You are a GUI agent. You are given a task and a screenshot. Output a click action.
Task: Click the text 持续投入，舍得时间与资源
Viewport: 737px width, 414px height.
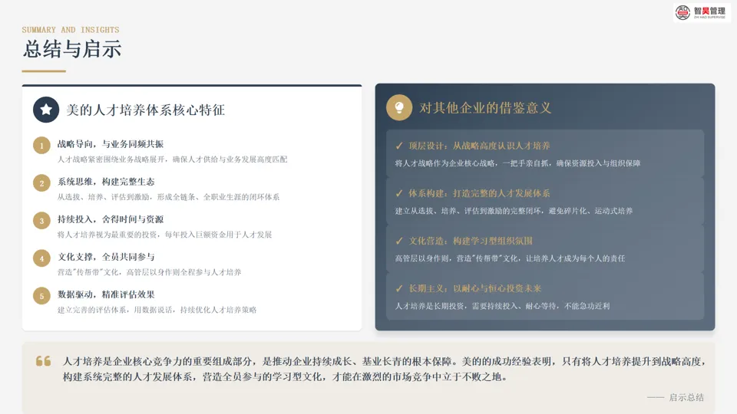tap(111, 219)
